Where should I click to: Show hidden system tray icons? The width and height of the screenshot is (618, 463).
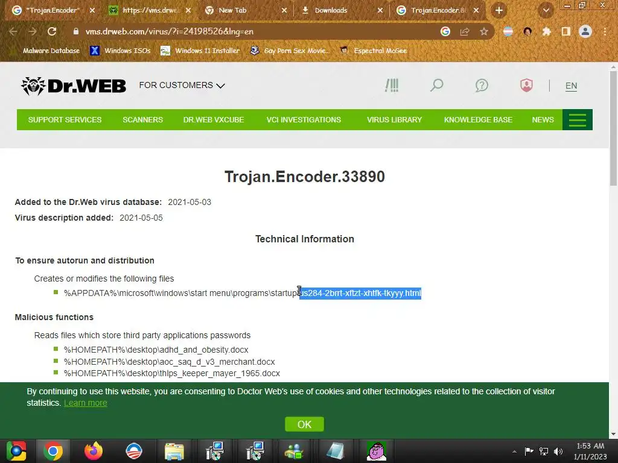pos(514,452)
